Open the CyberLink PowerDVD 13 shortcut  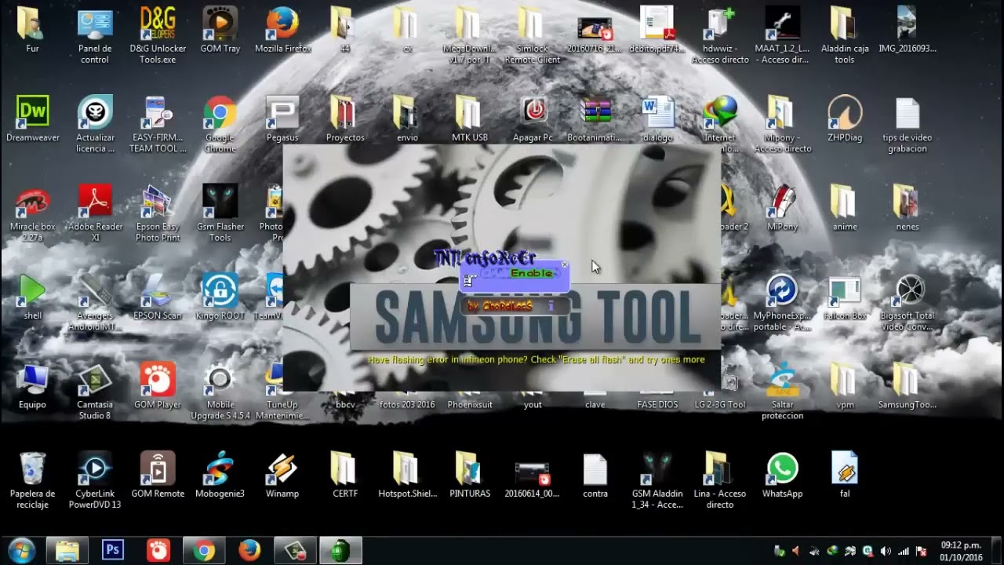click(x=95, y=481)
